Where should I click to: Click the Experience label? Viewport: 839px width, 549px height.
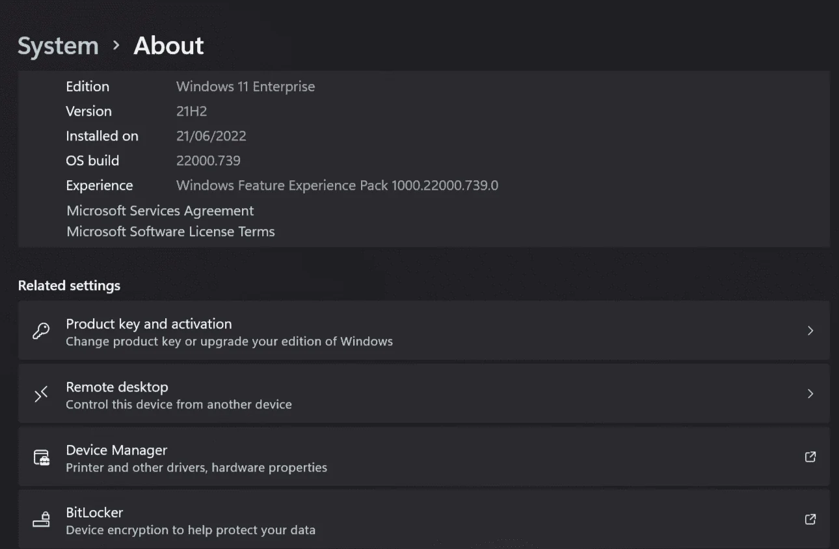(x=99, y=185)
